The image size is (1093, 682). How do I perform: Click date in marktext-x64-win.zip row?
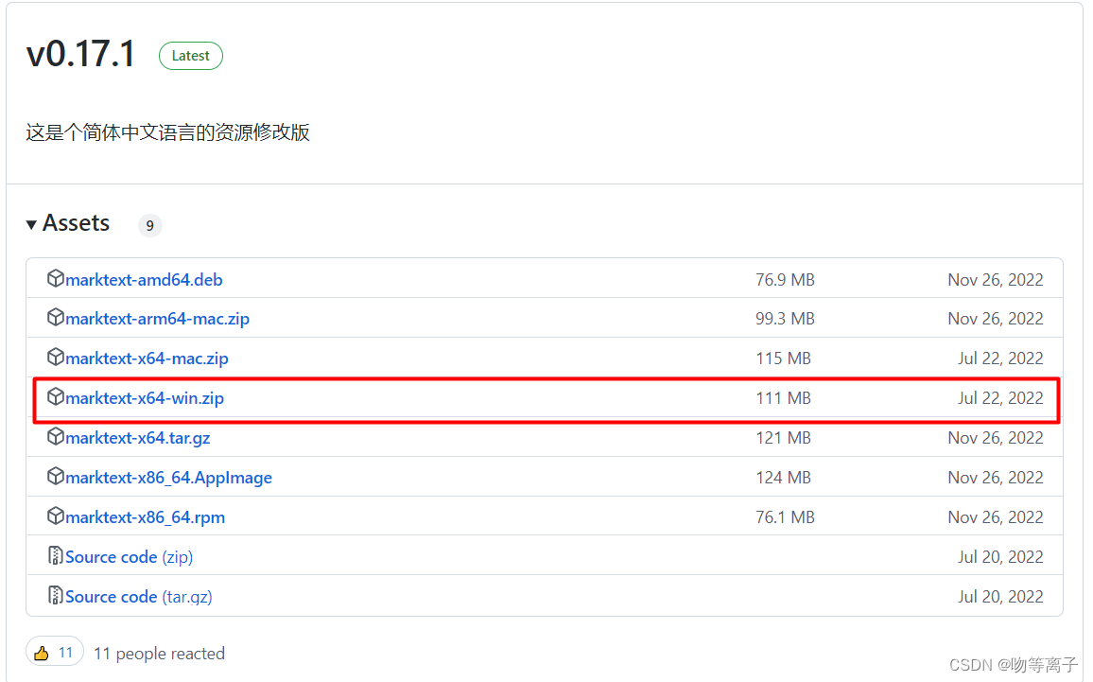tap(1000, 398)
